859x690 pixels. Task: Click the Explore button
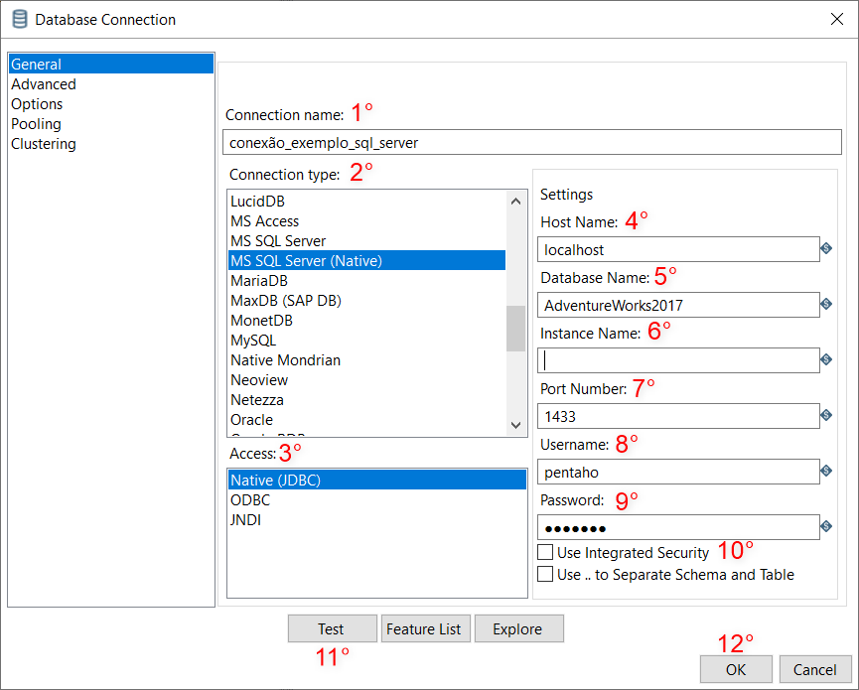[518, 628]
